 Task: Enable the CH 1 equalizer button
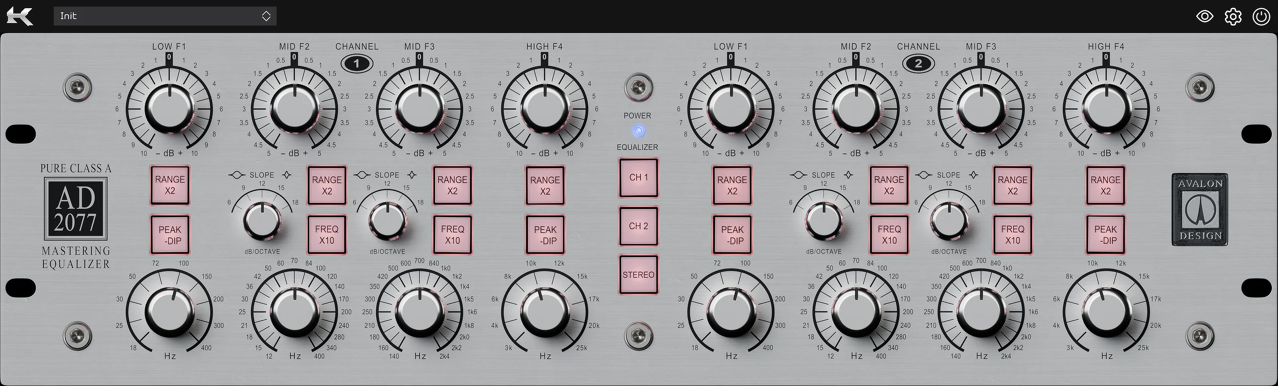[x=638, y=177]
